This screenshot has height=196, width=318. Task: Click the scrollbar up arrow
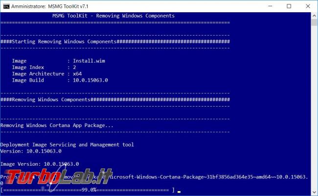[x=315, y=16]
